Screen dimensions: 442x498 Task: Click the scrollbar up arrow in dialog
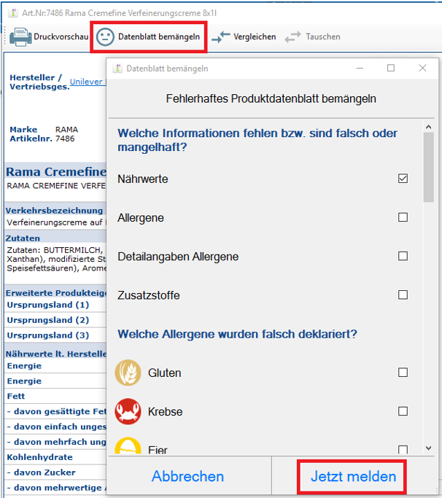click(428, 128)
